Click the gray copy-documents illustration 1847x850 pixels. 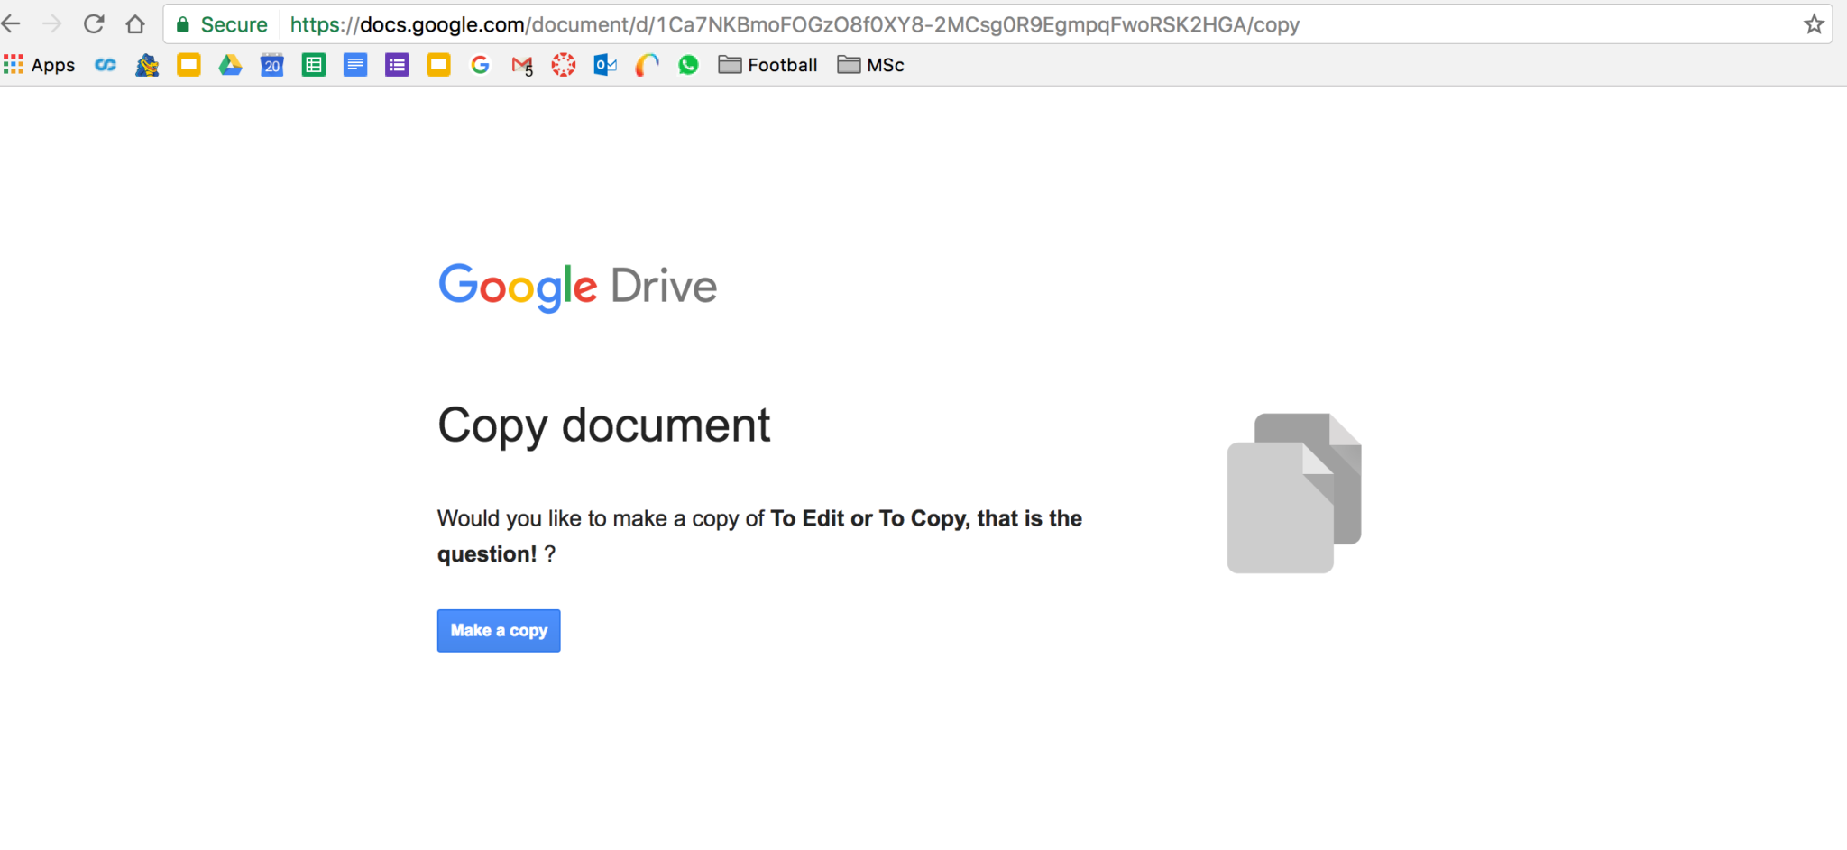[x=1294, y=493]
